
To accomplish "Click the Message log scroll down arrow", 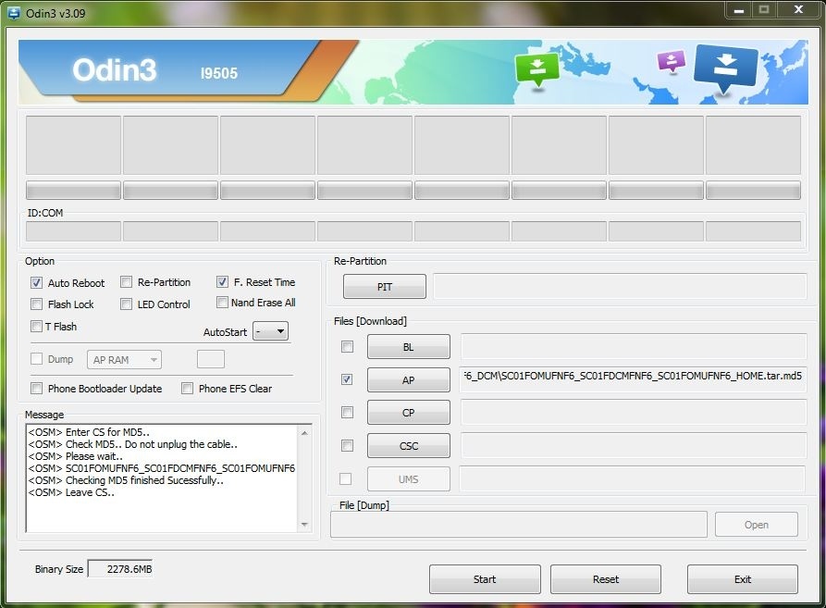I will coord(304,524).
